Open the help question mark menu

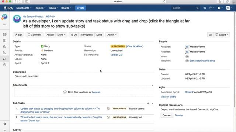tap(212, 8)
